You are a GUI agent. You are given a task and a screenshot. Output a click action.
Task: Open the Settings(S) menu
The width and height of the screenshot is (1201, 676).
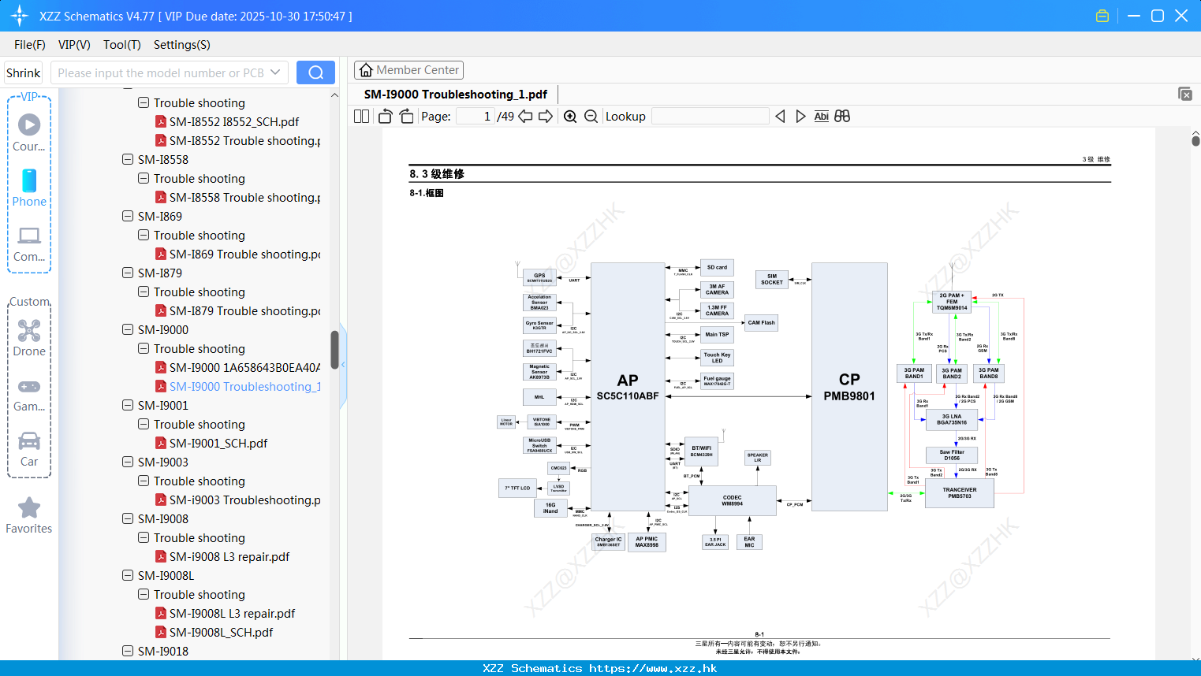pos(182,45)
